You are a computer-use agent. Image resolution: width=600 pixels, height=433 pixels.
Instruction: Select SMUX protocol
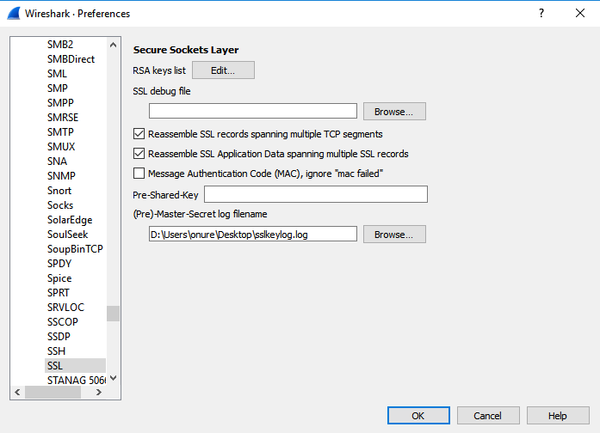61,147
